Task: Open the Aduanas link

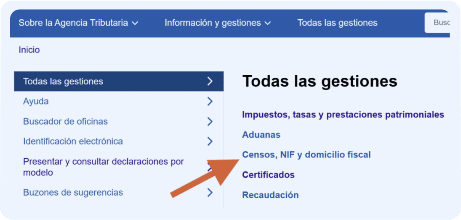Action: coord(261,135)
